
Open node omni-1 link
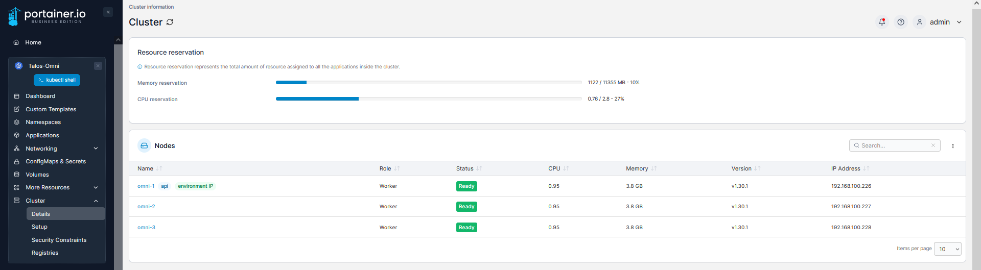(146, 186)
